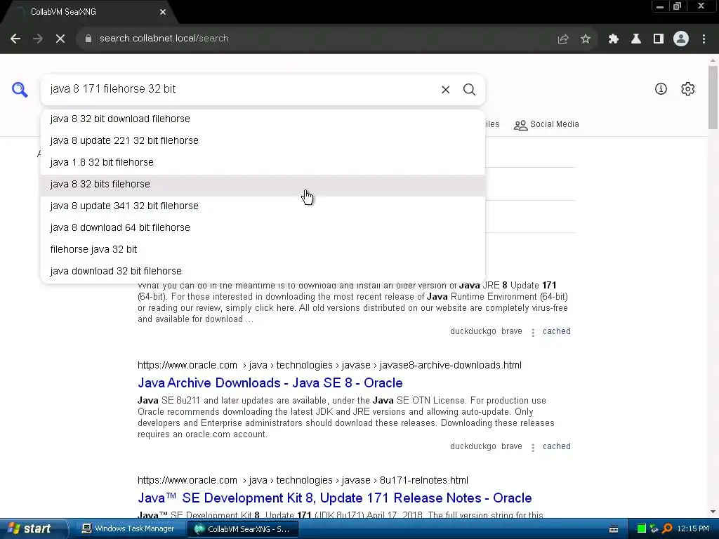Choose suggestion java 1.8 32 bit filehorse
The height and width of the screenshot is (539, 719).
click(x=263, y=162)
